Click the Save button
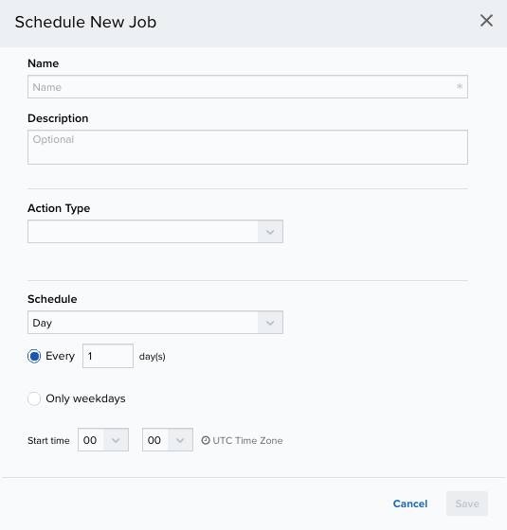507x530 pixels. point(467,503)
